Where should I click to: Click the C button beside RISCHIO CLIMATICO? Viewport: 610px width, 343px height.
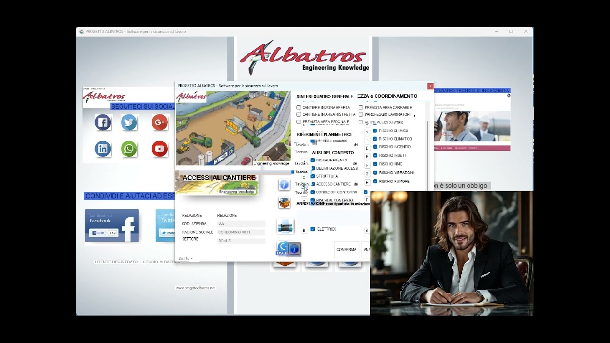point(367,140)
